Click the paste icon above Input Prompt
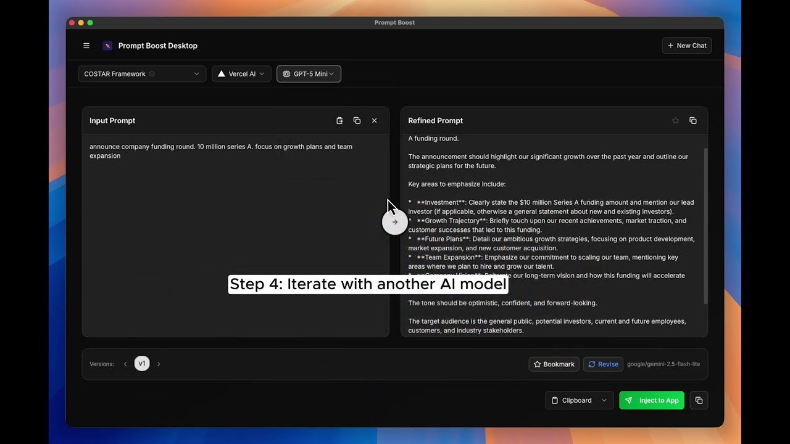Image resolution: width=790 pixels, height=444 pixels. click(339, 120)
